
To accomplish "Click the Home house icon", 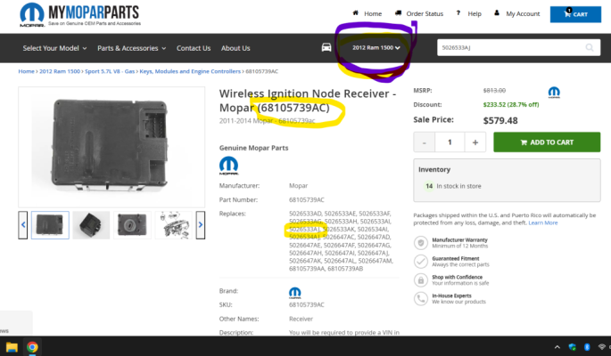I will point(355,12).
